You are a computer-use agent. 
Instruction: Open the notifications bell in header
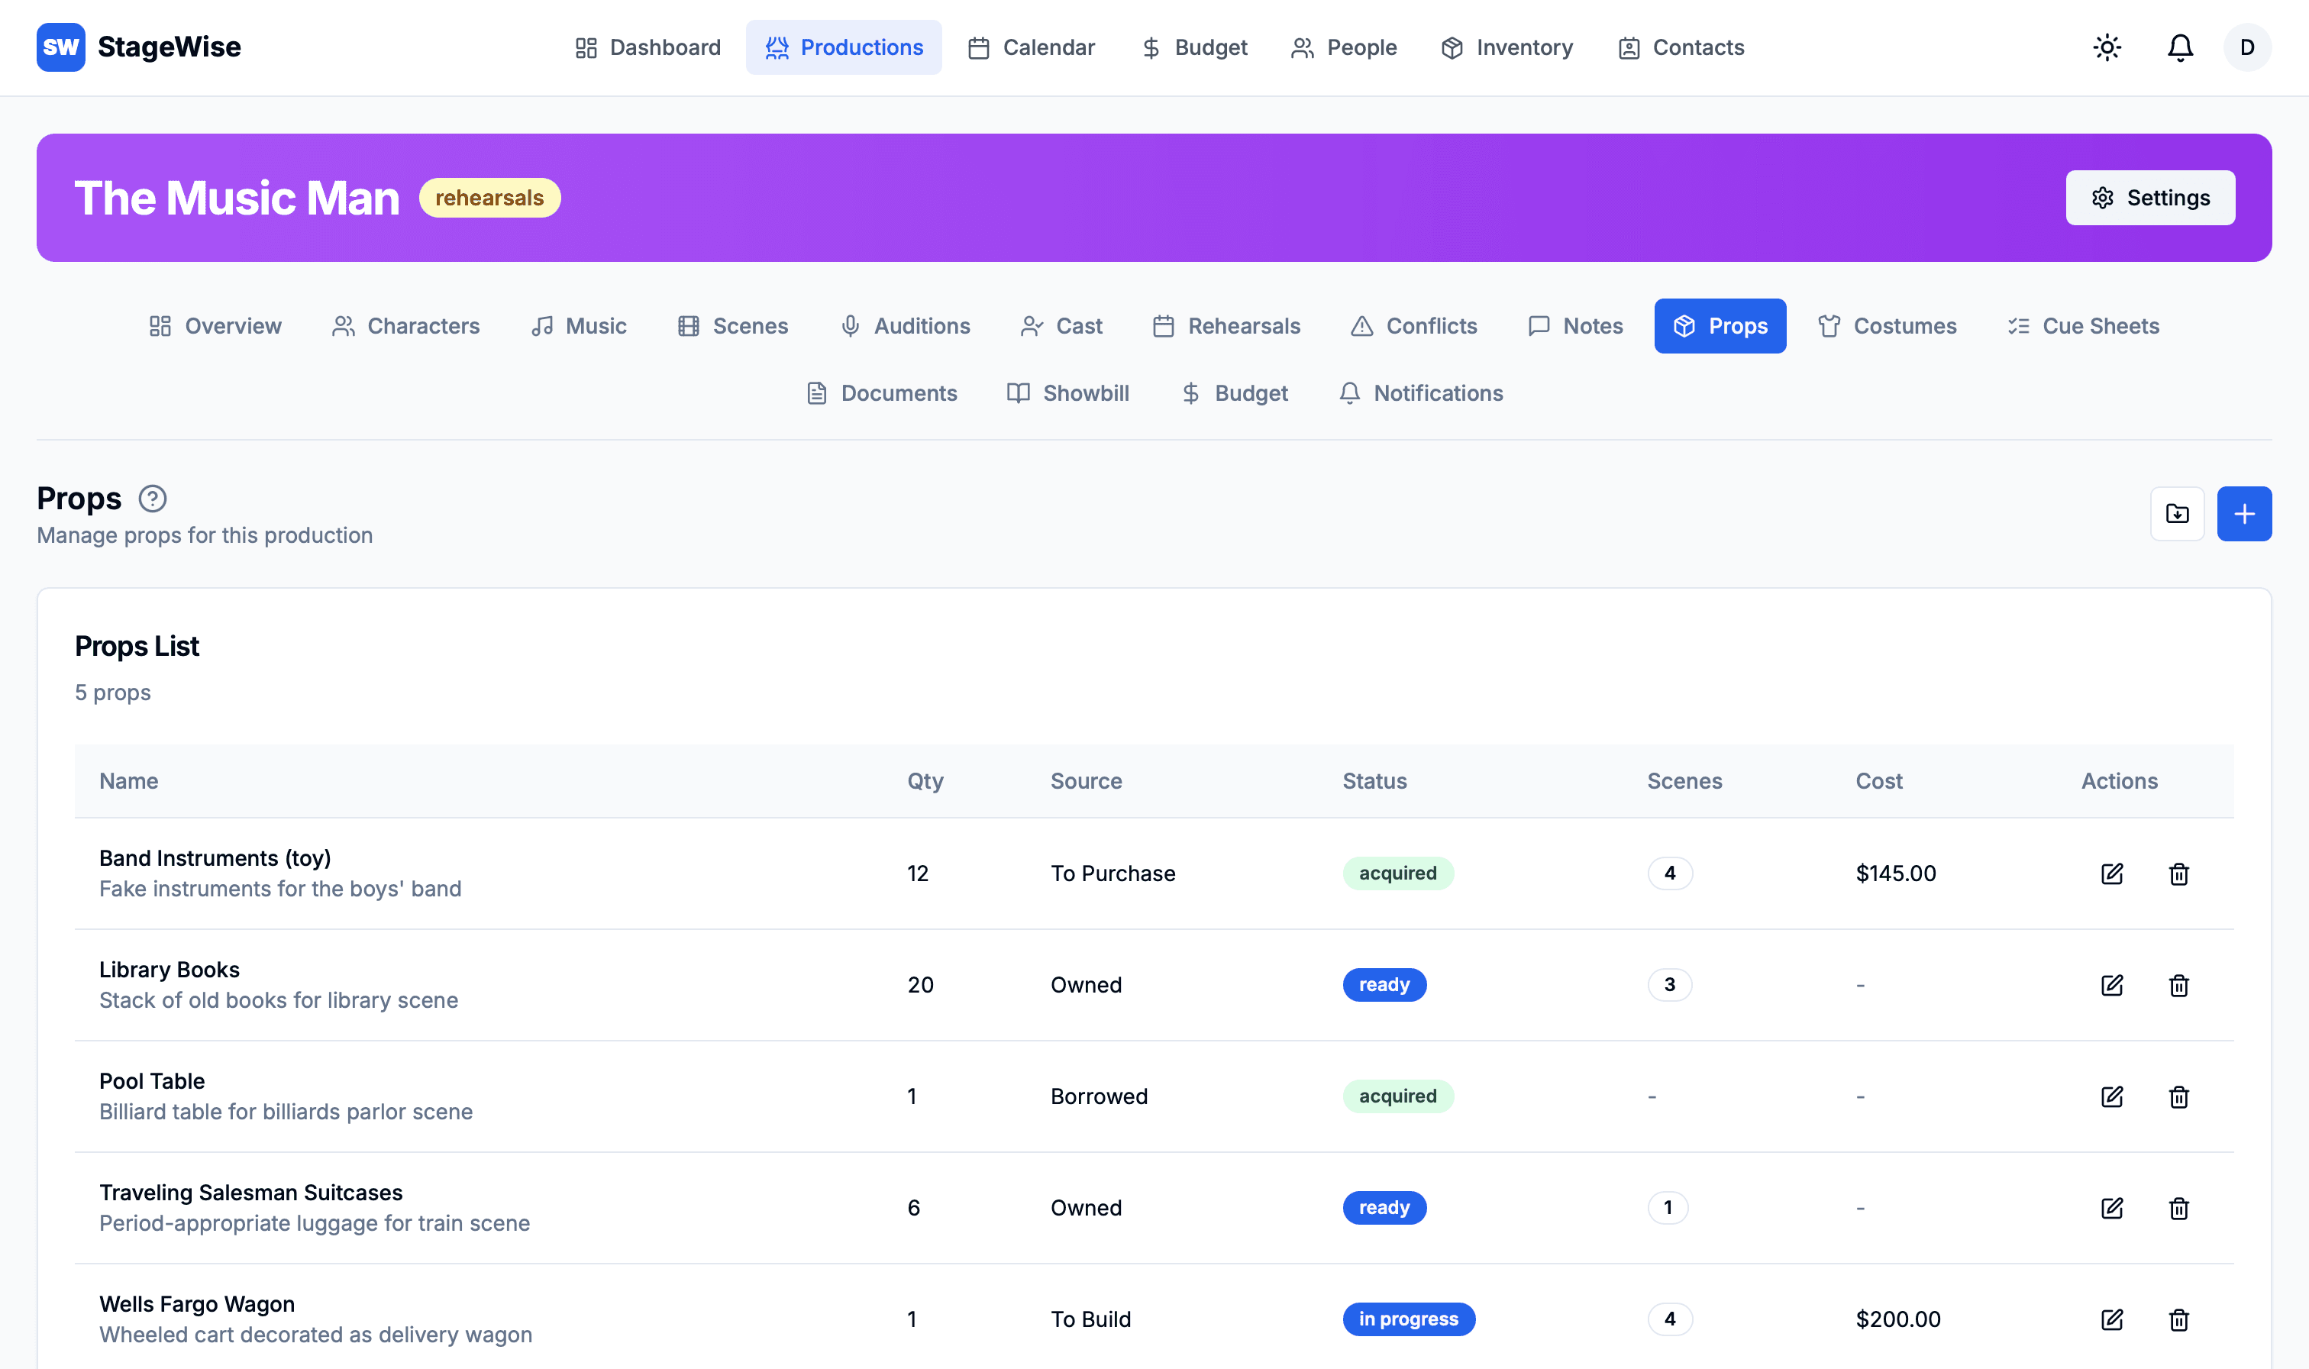2180,47
